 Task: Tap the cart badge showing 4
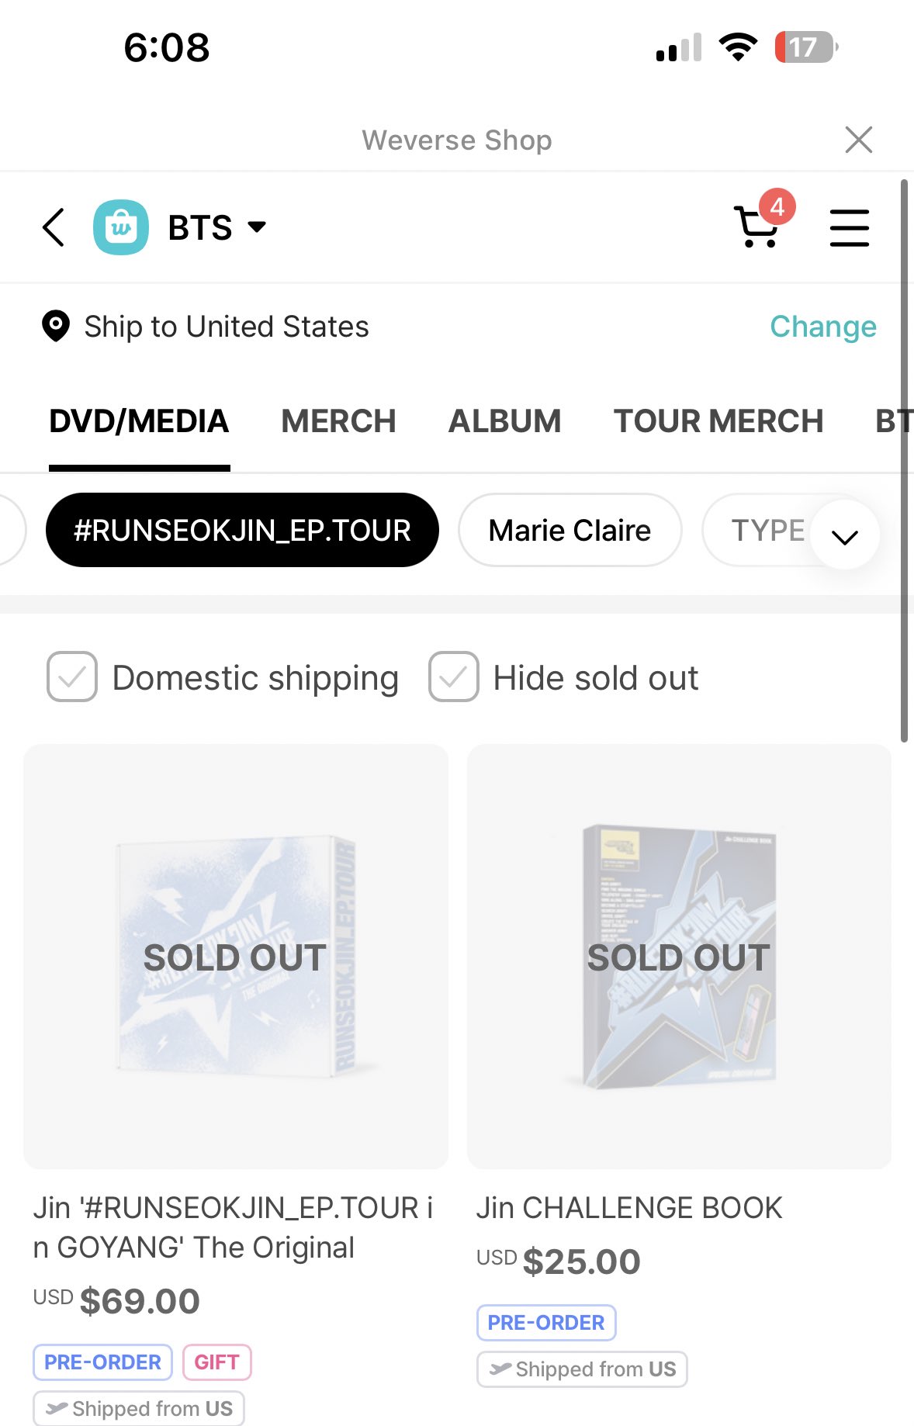777,207
